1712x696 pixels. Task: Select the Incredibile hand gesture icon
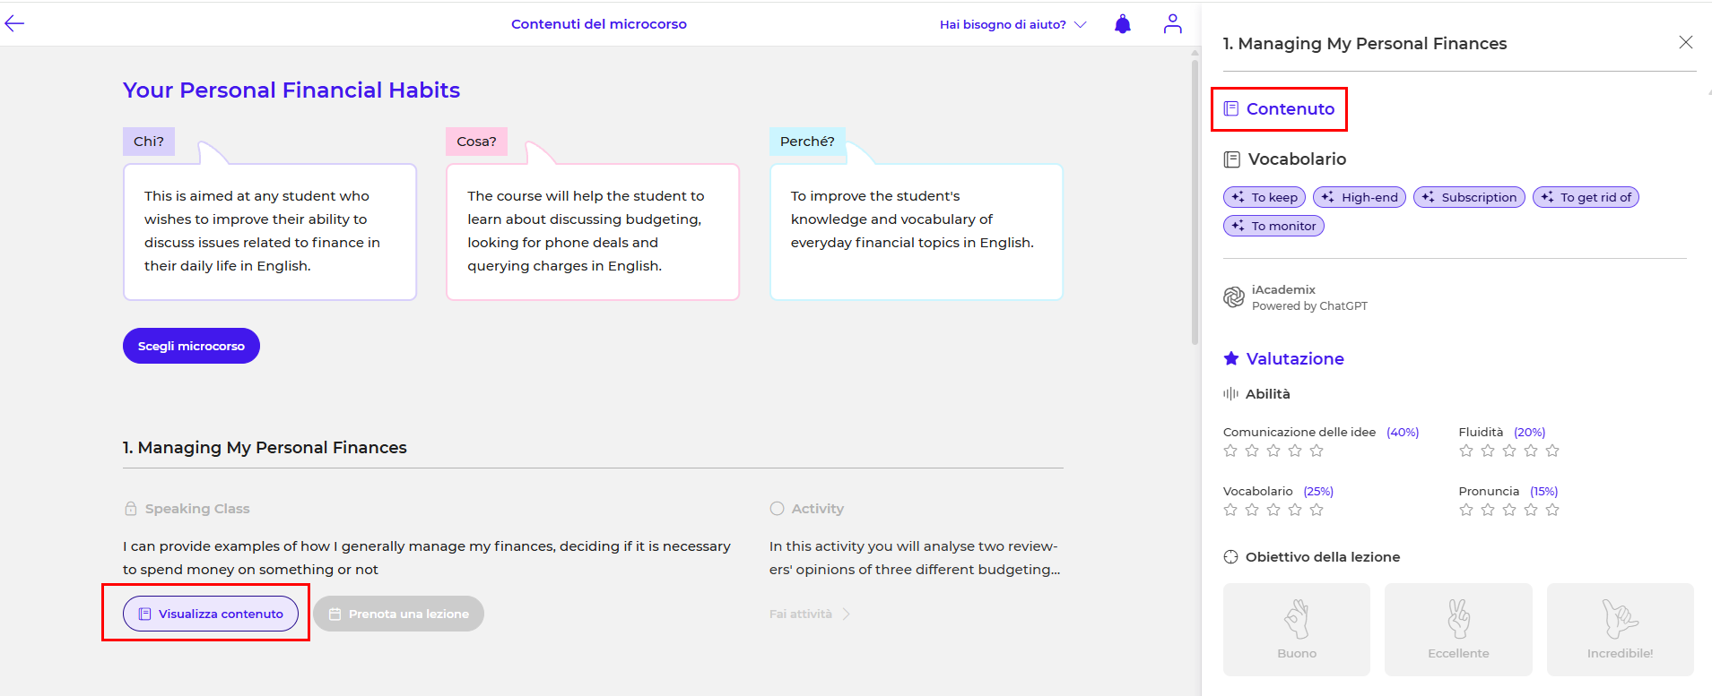[x=1620, y=619]
